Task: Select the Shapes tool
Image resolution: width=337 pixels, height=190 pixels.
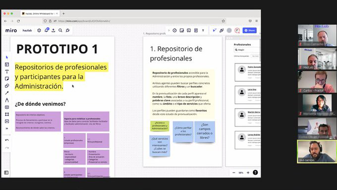Action: (7, 86)
